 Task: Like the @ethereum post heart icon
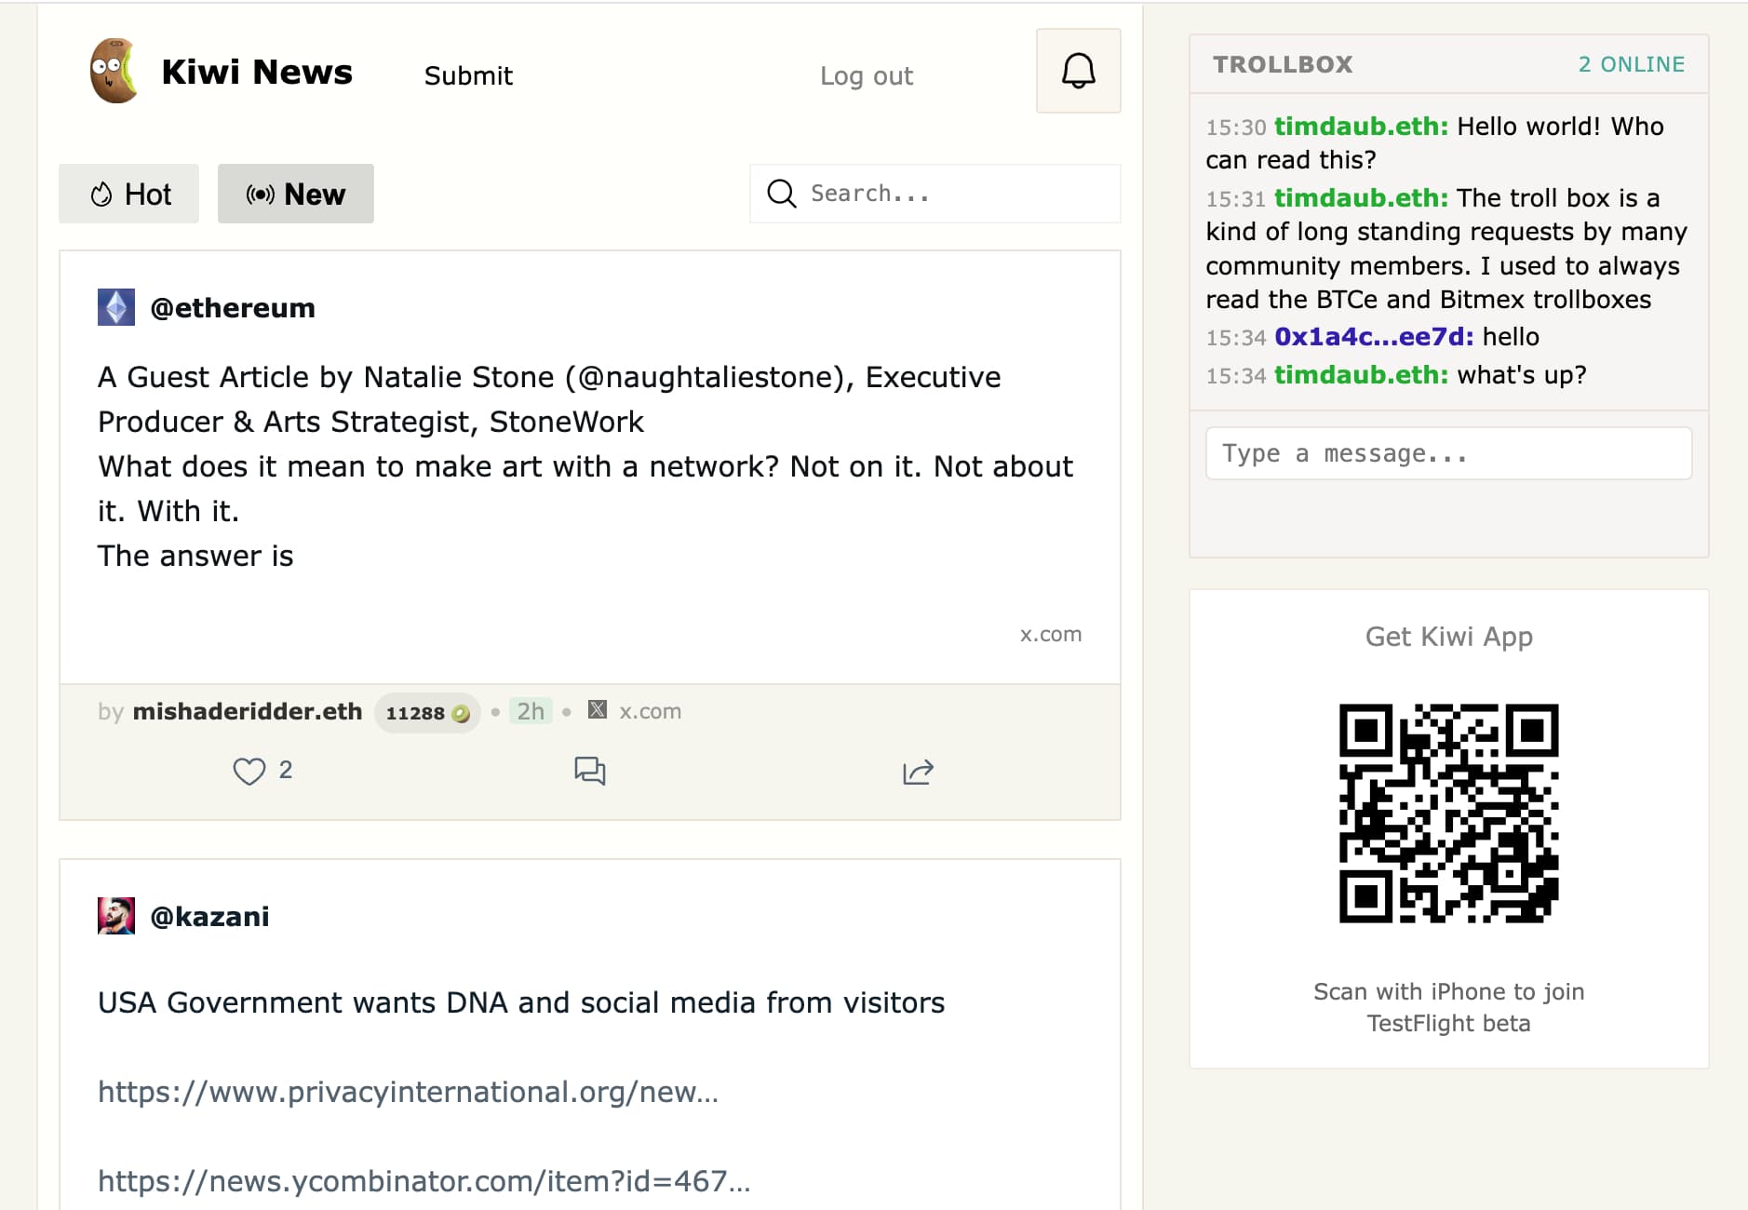[x=249, y=770]
